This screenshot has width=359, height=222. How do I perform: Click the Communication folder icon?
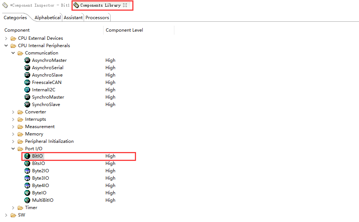point(20,53)
